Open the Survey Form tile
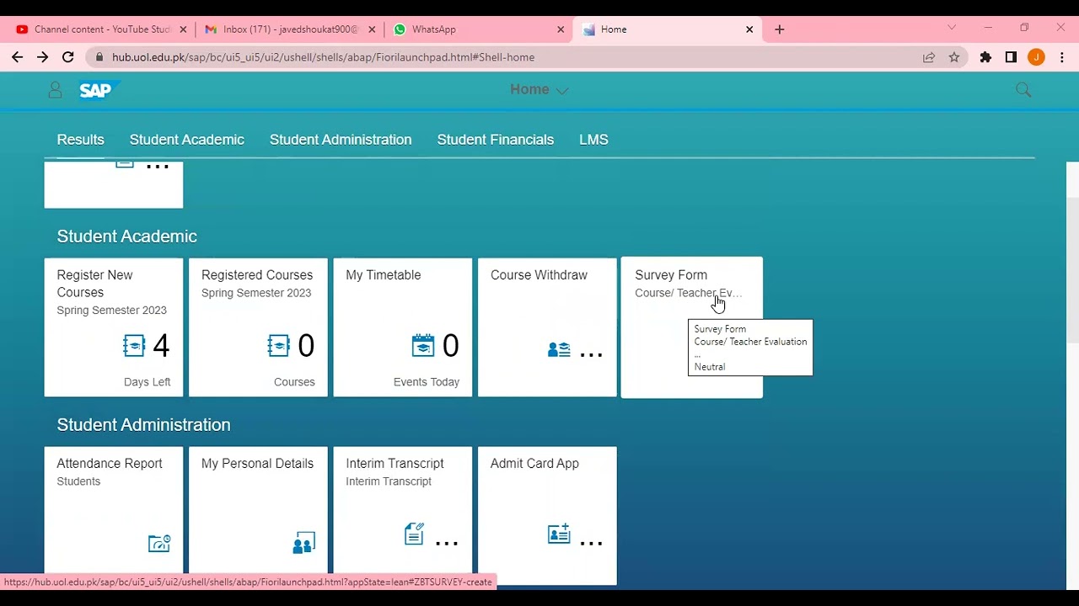 [692, 327]
